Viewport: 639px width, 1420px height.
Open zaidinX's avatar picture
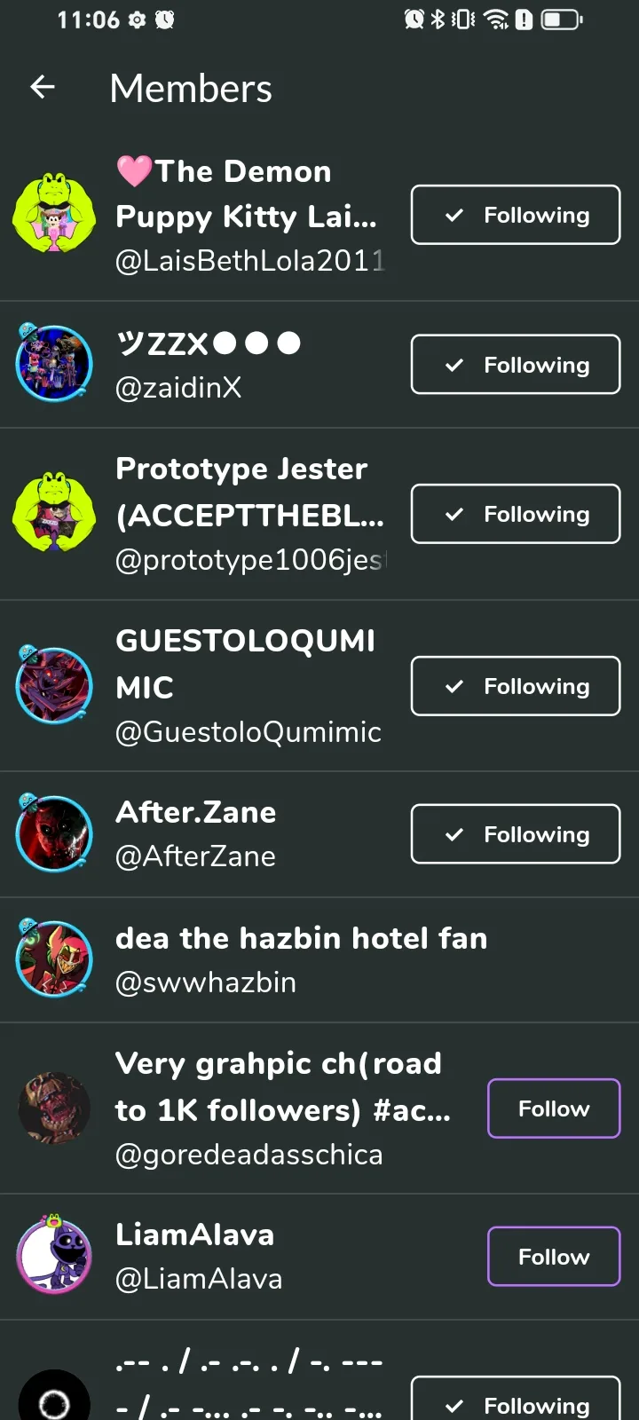pyautogui.click(x=54, y=364)
